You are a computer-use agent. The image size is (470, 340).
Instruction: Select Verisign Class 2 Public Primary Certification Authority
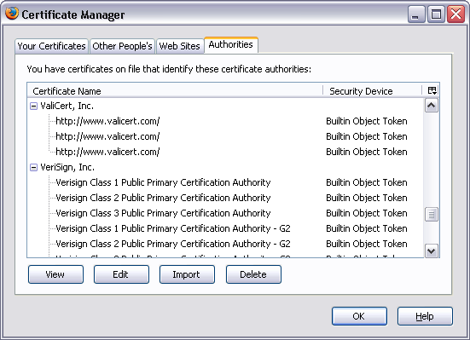point(225,198)
